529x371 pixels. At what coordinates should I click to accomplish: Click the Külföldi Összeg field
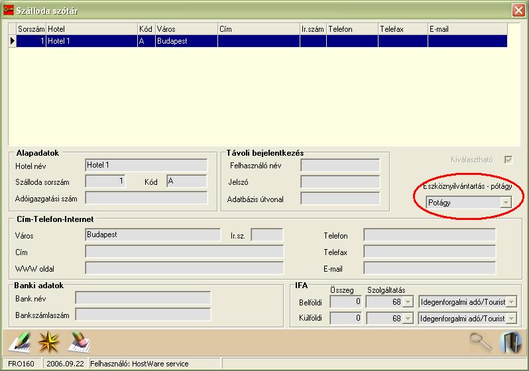(x=346, y=318)
